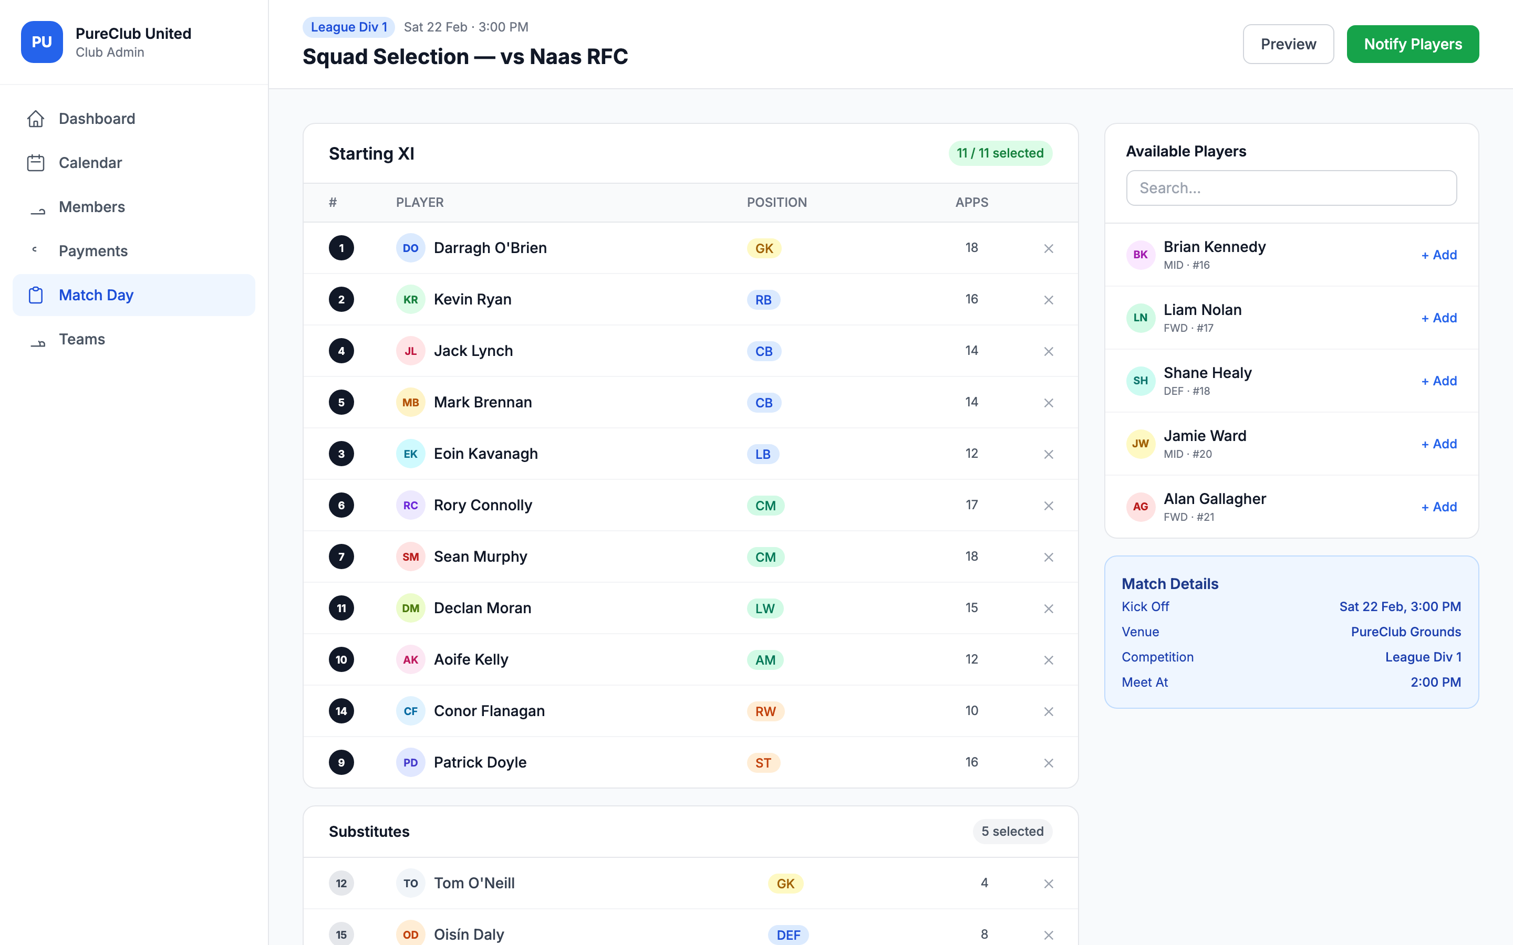The width and height of the screenshot is (1513, 945).
Task: Select the Match Day menu item
Action: coord(134,295)
